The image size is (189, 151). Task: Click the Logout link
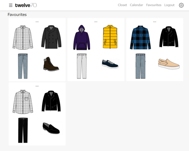pos(169,5)
